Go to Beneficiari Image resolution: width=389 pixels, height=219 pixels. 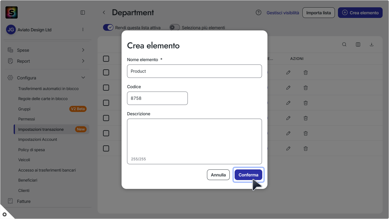[x=28, y=180]
